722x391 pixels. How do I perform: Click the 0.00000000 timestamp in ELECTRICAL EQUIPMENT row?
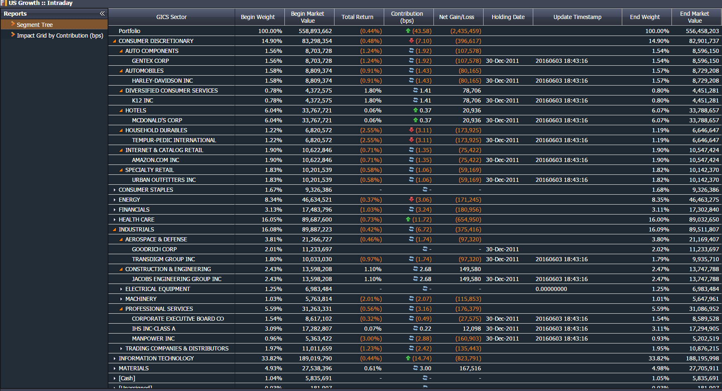[551, 289]
